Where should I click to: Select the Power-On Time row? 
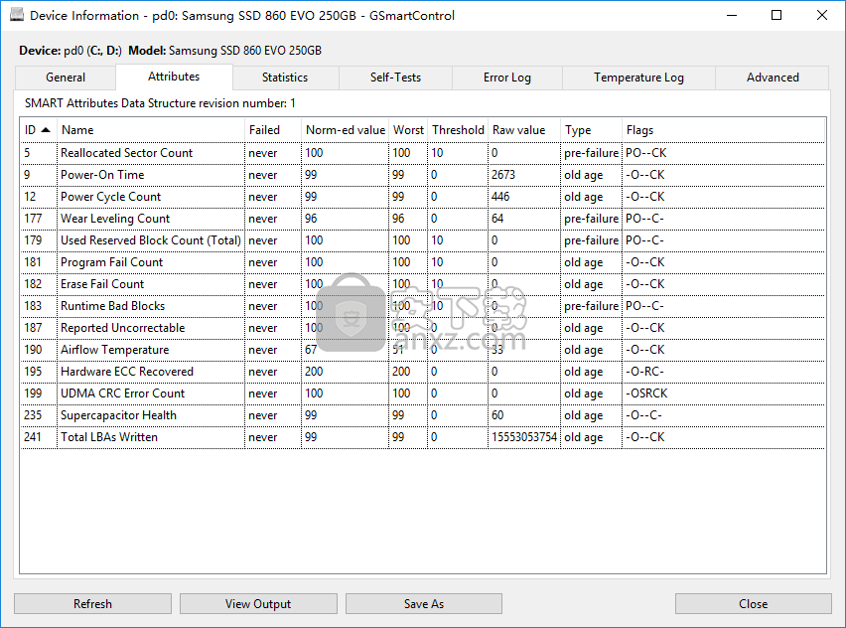click(422, 175)
